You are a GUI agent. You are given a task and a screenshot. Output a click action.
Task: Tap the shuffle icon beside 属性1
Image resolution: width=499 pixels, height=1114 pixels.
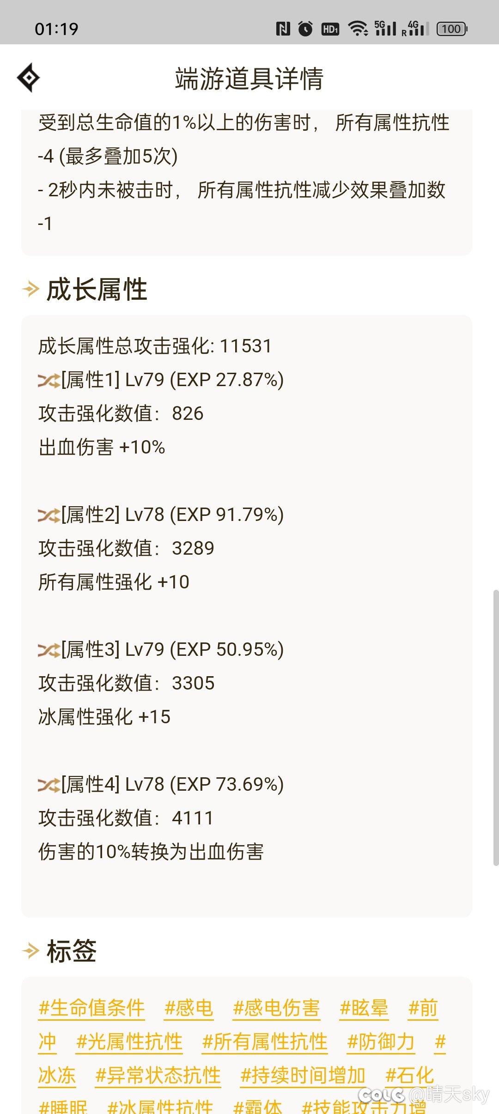49,381
